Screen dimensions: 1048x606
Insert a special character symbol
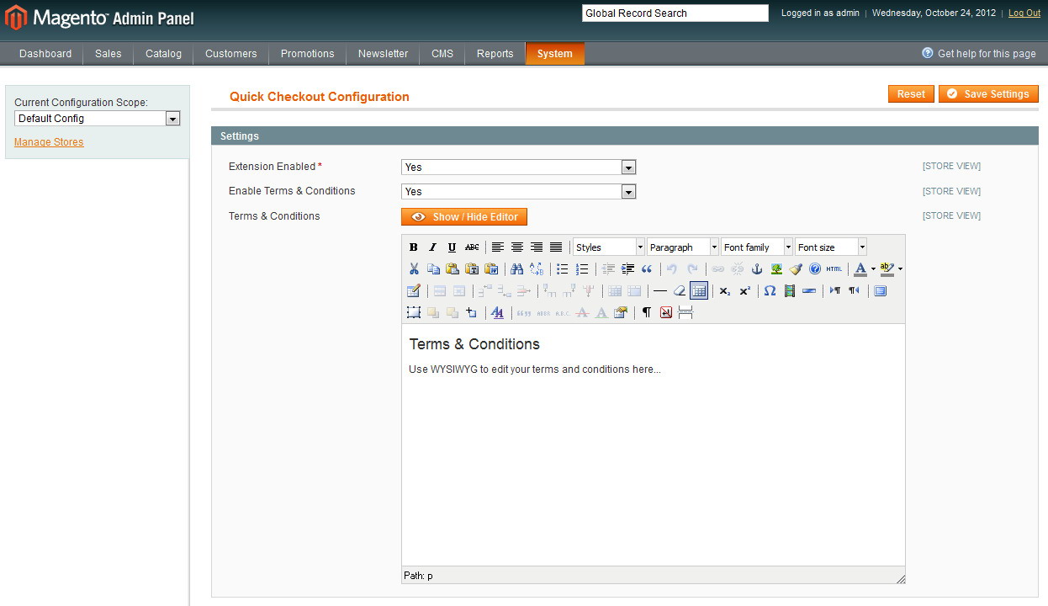[x=770, y=290]
